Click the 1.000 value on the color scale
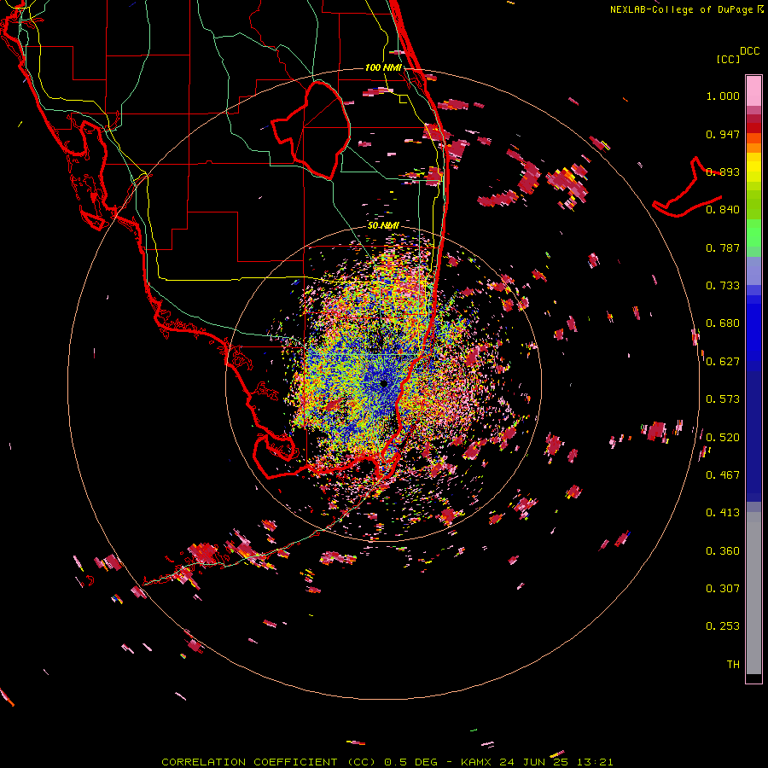The height and width of the screenshot is (768, 768). [x=723, y=96]
